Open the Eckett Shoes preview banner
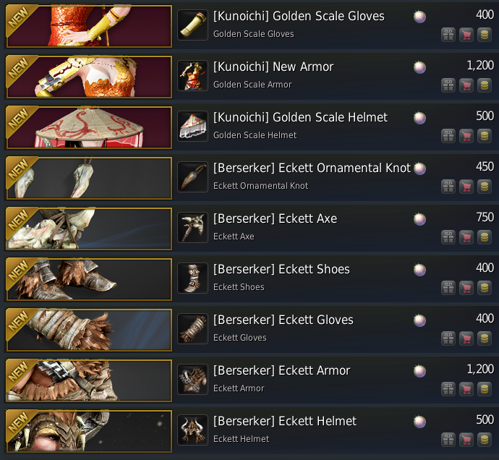This screenshot has width=499, height=460. (89, 279)
